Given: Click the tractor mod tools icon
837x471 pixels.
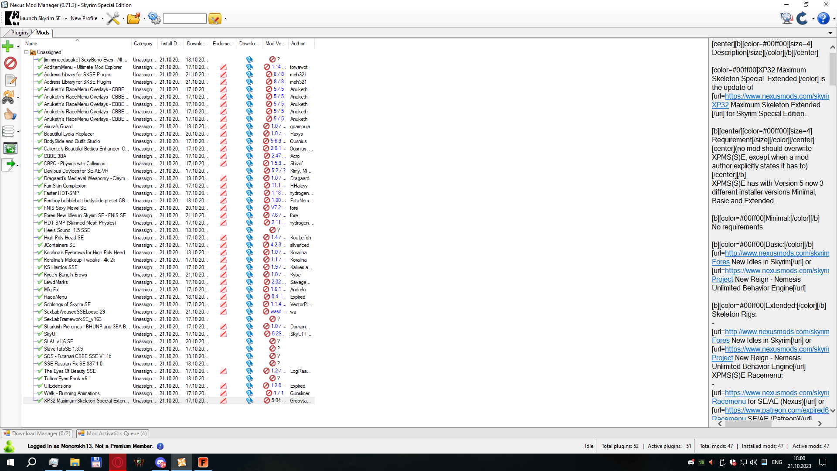Looking at the screenshot, I should click(x=8, y=97).
